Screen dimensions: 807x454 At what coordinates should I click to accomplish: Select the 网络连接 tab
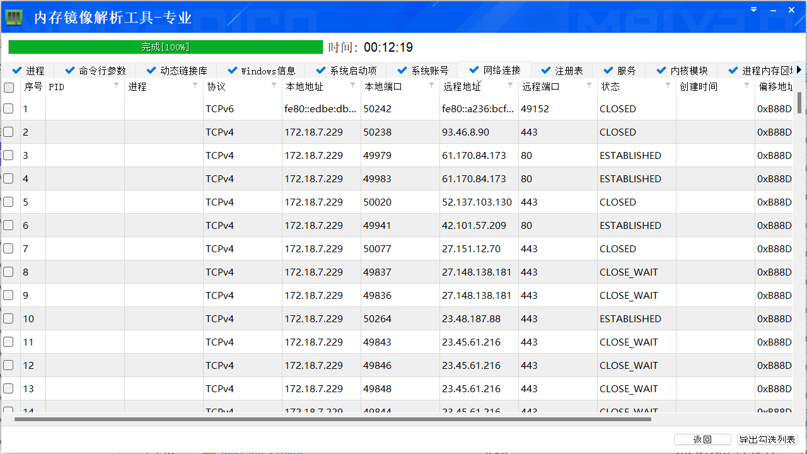495,70
